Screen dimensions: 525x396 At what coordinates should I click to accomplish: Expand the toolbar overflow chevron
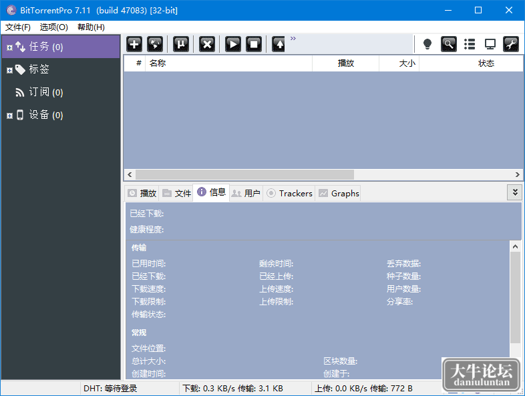(293, 39)
